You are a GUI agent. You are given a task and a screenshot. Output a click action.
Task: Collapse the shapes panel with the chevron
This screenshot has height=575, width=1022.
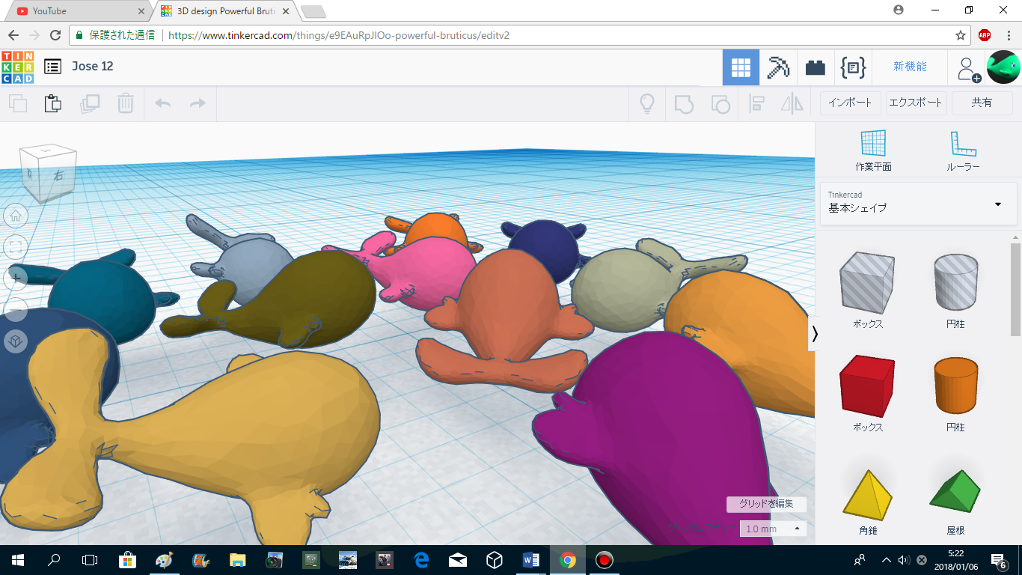pyautogui.click(x=815, y=334)
